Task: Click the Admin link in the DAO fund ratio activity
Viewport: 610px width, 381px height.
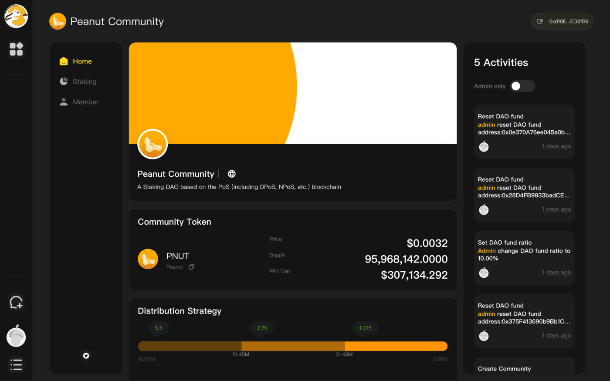Action: click(x=487, y=251)
